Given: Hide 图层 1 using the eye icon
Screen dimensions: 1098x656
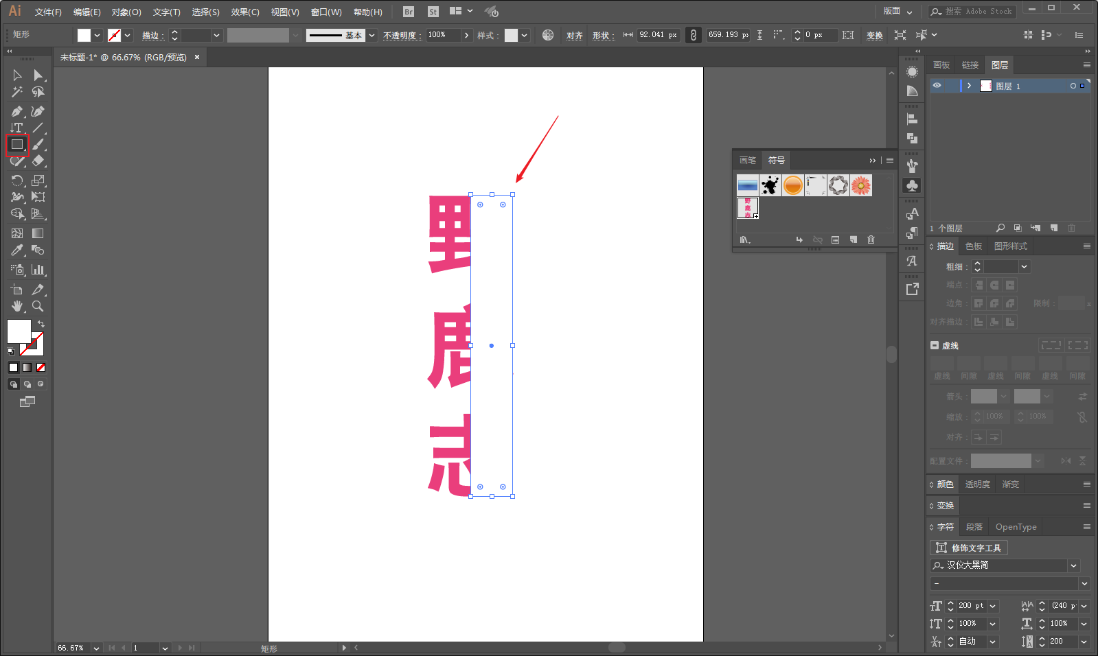Looking at the screenshot, I should pyautogui.click(x=937, y=86).
